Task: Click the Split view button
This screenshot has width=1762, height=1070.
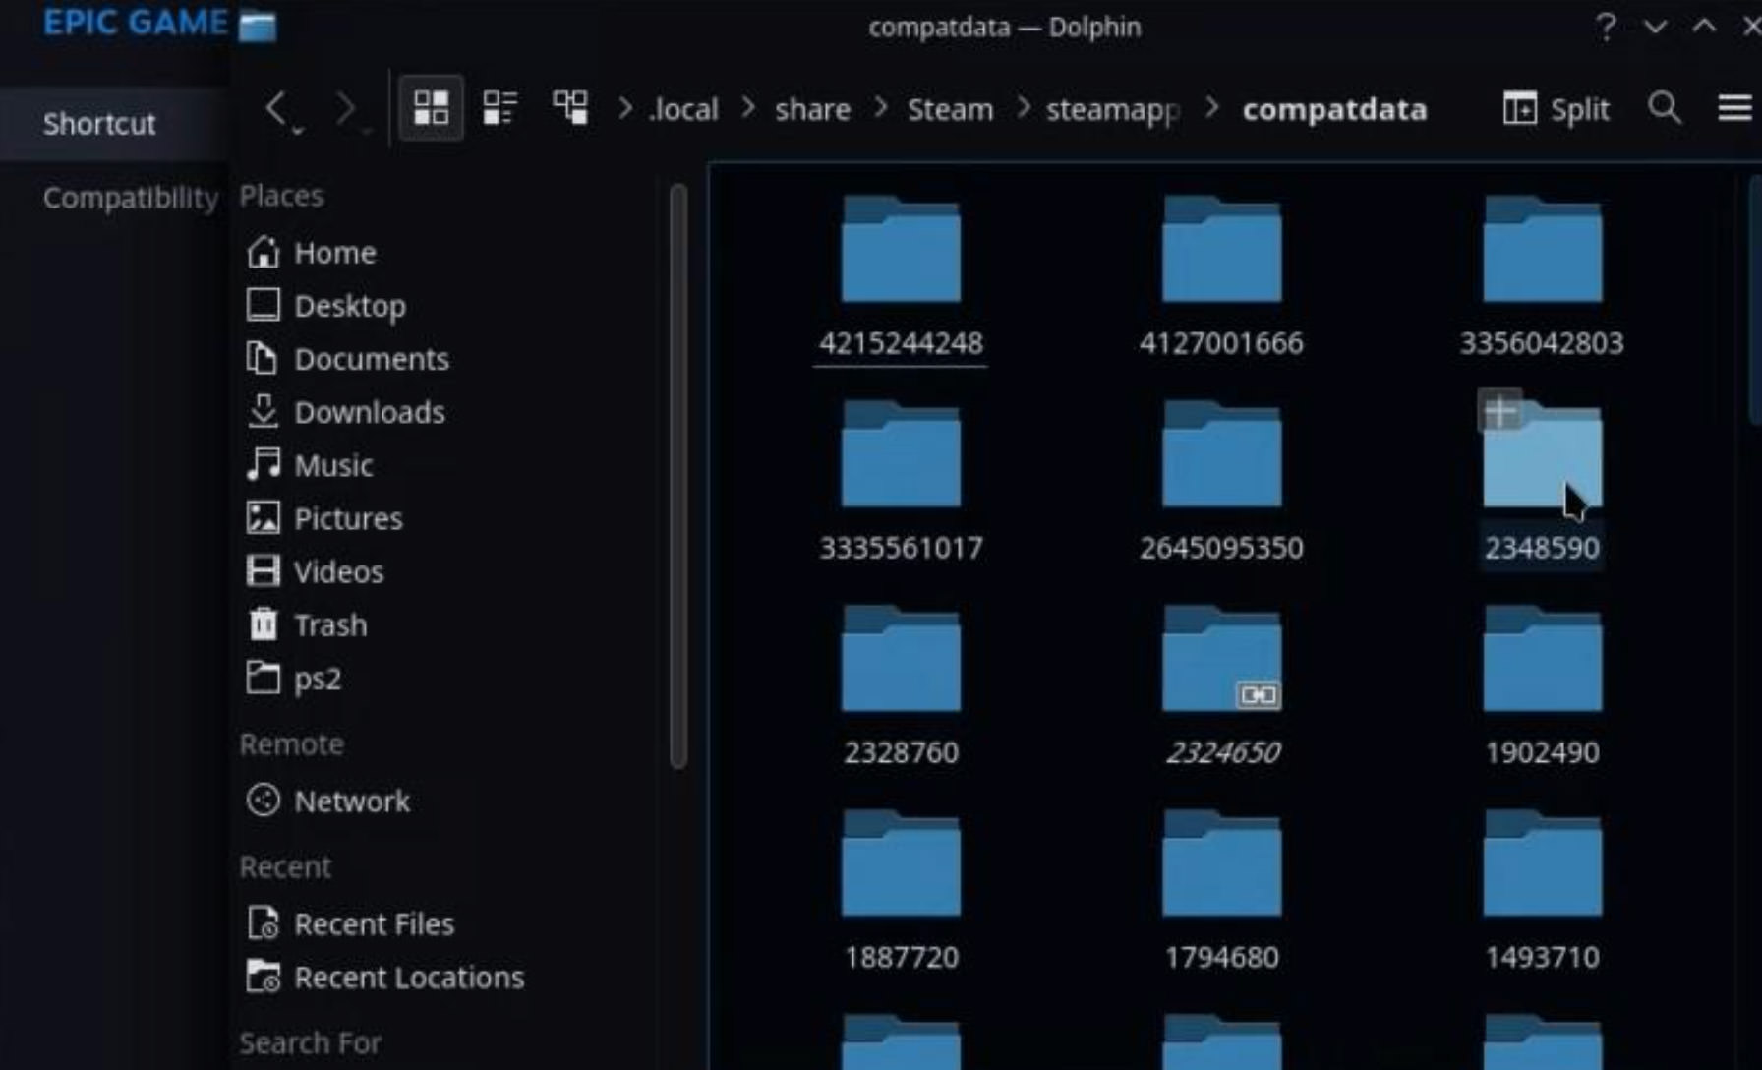Action: (1556, 108)
